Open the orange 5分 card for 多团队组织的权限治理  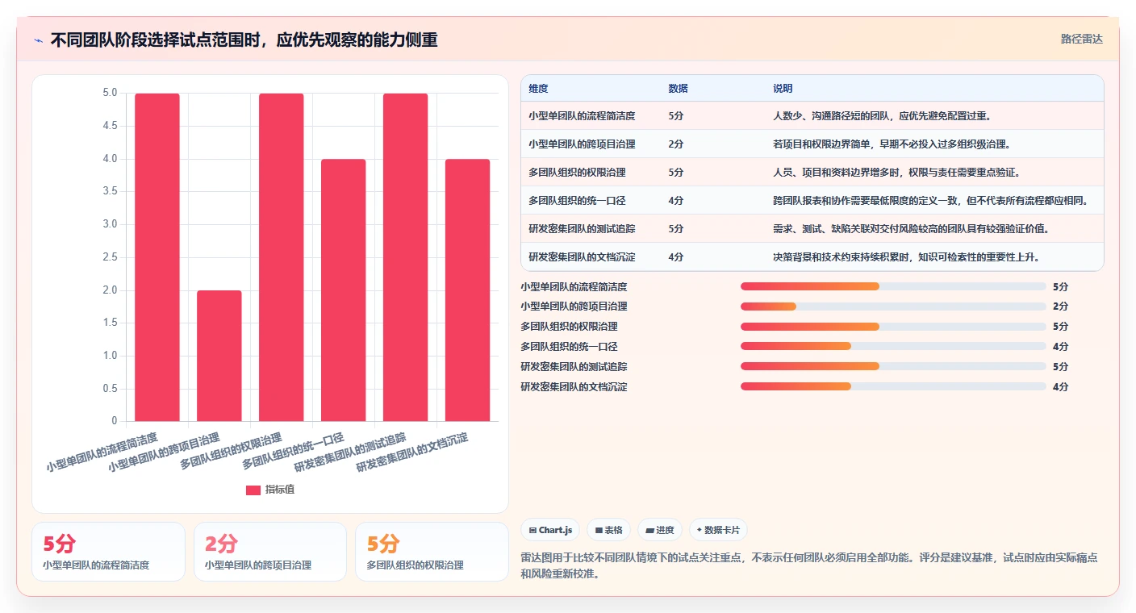(432, 552)
